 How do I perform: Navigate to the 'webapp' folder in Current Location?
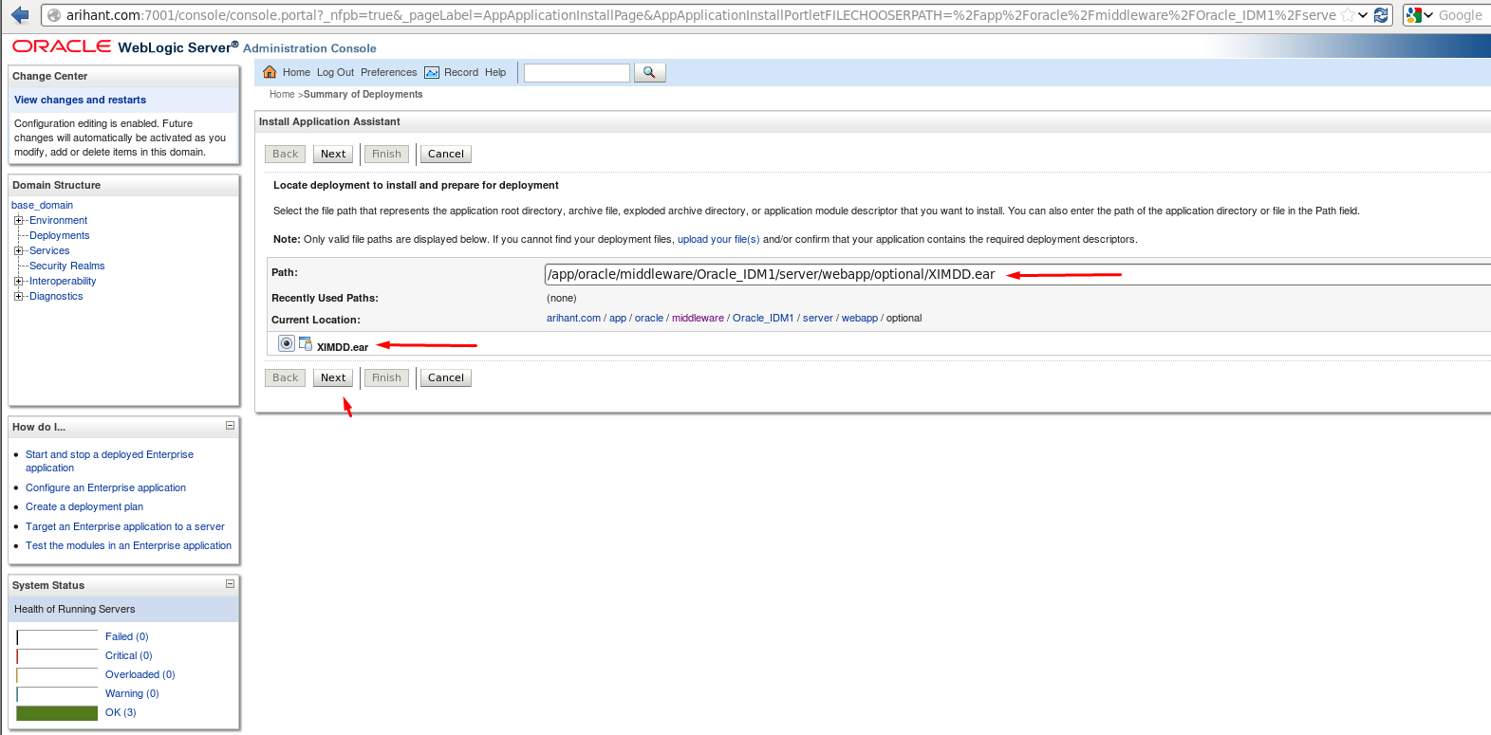pyautogui.click(x=860, y=318)
